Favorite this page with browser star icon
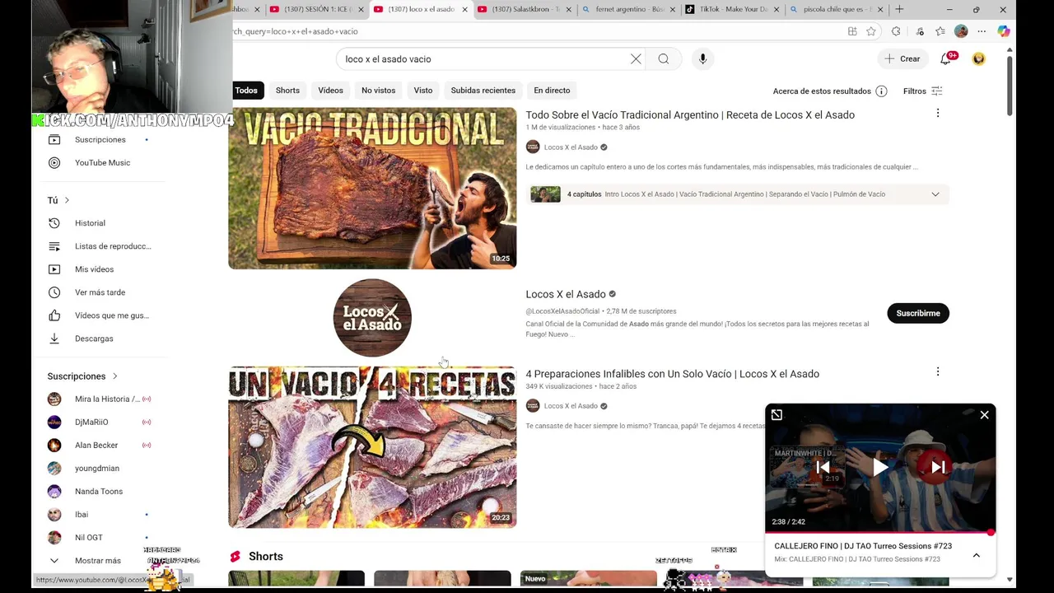The height and width of the screenshot is (593, 1054). click(871, 31)
